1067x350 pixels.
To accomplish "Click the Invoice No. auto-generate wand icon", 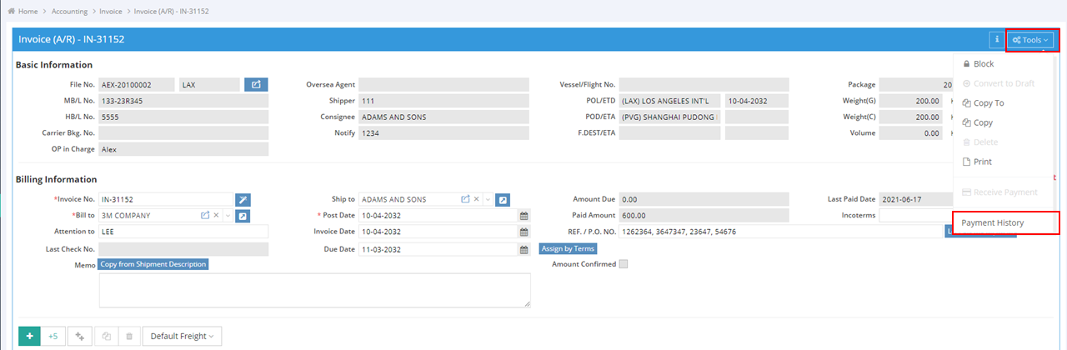I will click(243, 199).
